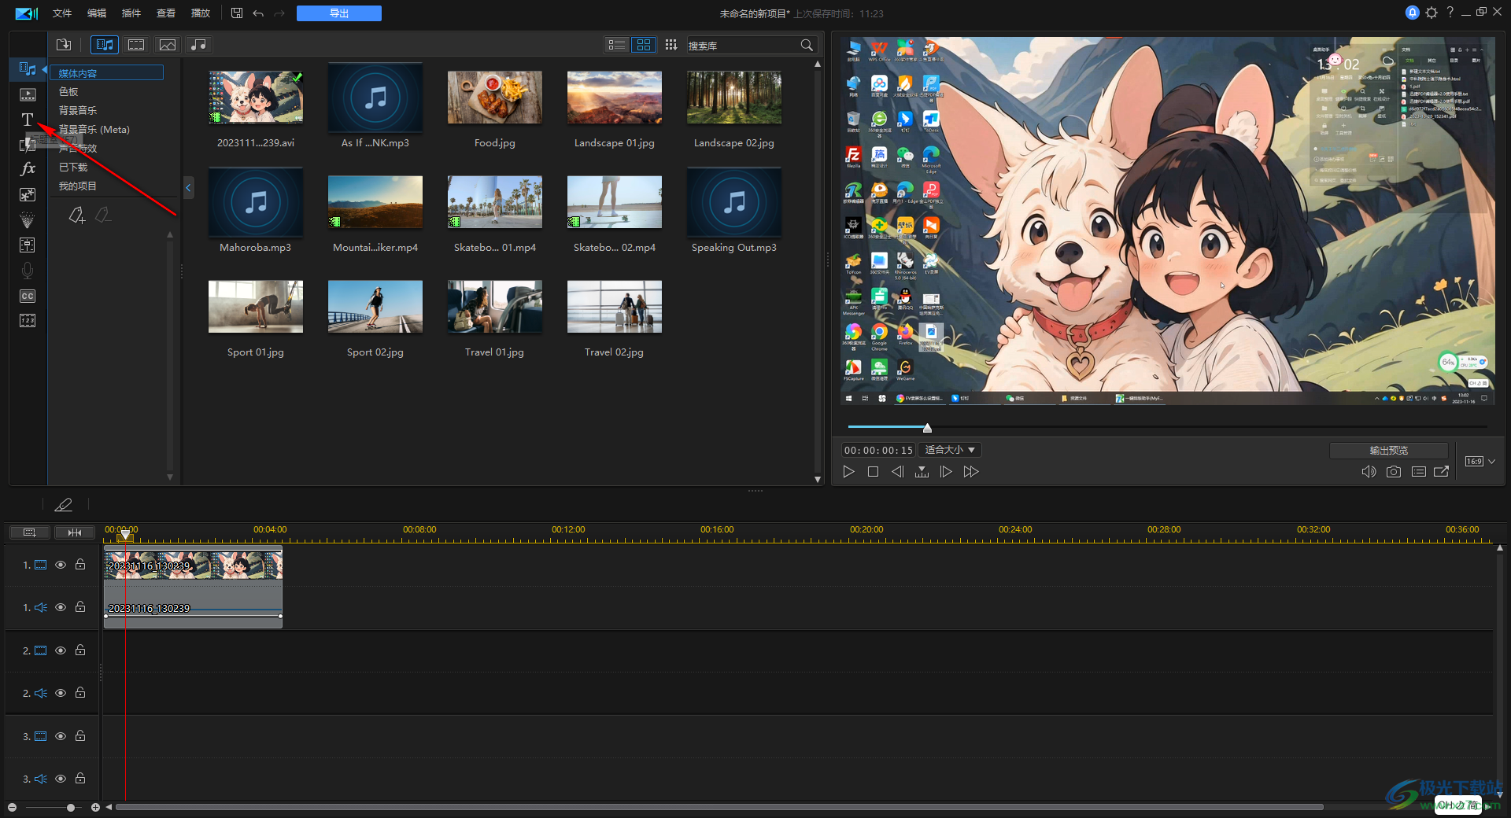This screenshot has width=1511, height=818.
Task: Filter library to show videos only
Action: (x=136, y=45)
